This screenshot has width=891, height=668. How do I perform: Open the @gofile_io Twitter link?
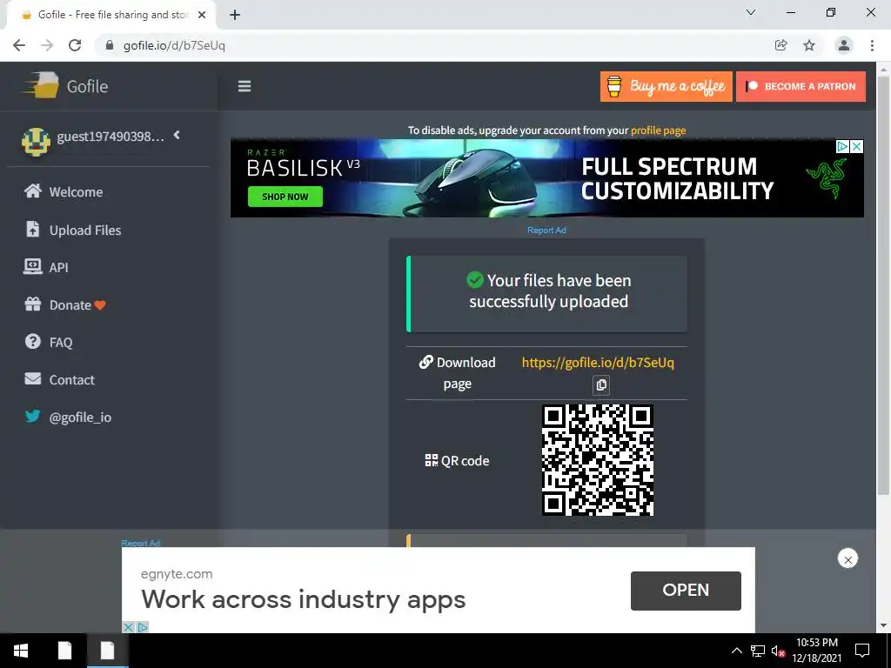pos(68,417)
